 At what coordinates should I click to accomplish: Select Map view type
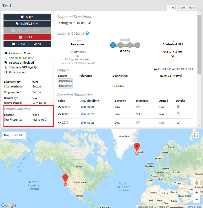point(7,135)
